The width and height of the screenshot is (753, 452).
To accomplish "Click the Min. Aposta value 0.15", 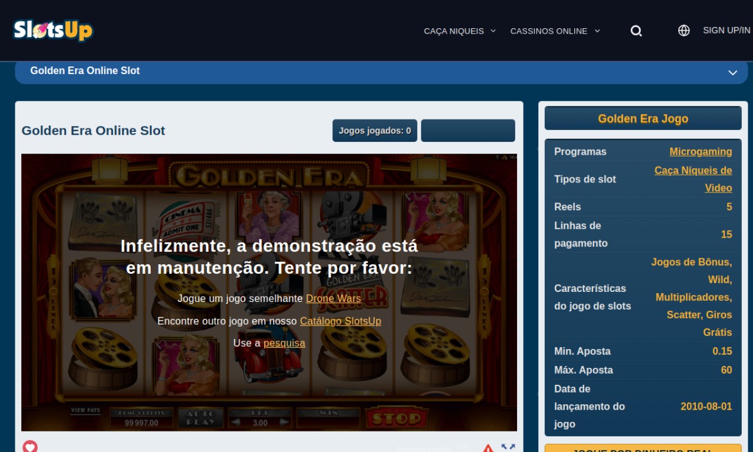I will point(722,351).
